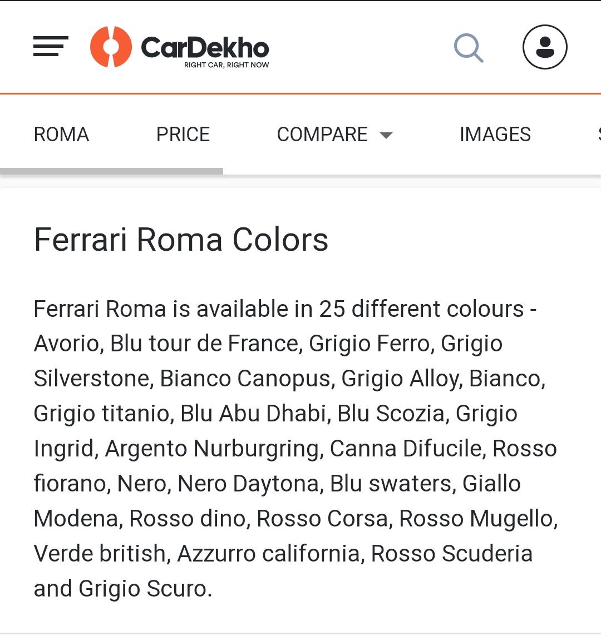Click the 'Ferrari Roma Colors' heading
The width and height of the screenshot is (601, 636).
[x=181, y=240]
